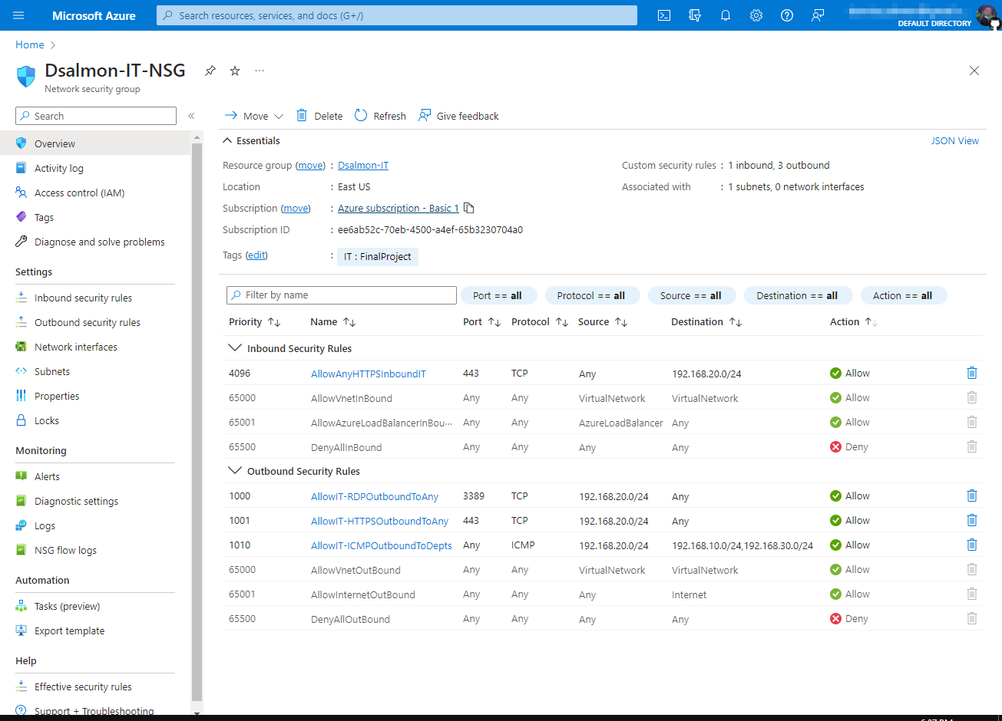Edit tags via edit link

coord(256,255)
